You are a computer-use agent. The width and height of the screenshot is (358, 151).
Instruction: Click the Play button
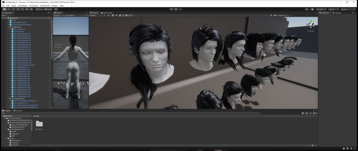click(x=171, y=9)
